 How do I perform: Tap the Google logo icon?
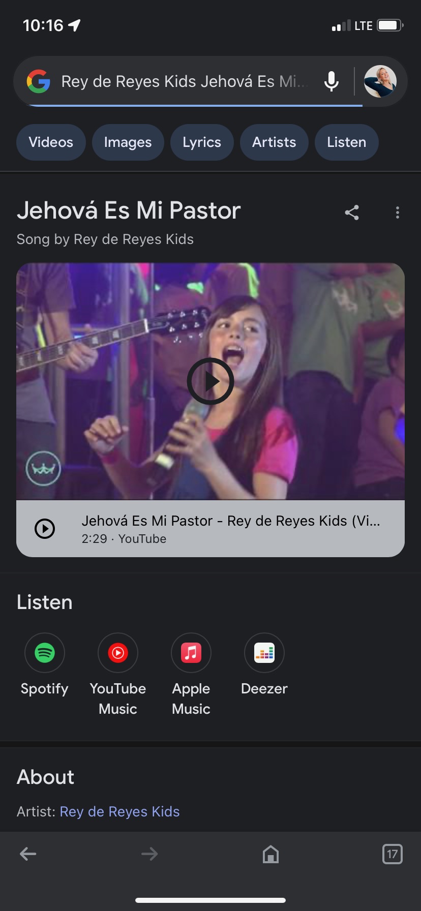pos(39,81)
